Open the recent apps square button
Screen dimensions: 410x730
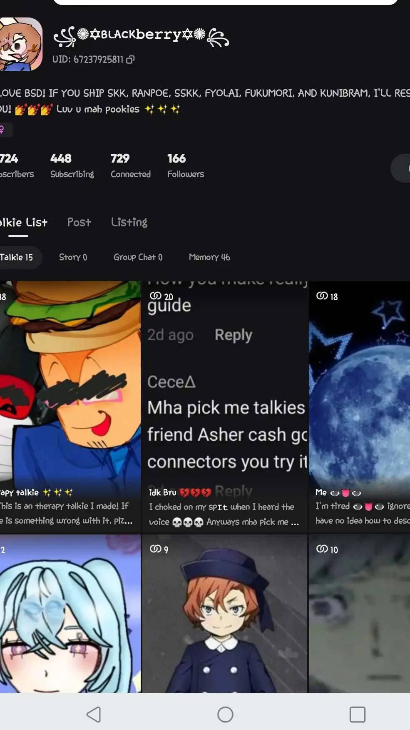coord(357,714)
